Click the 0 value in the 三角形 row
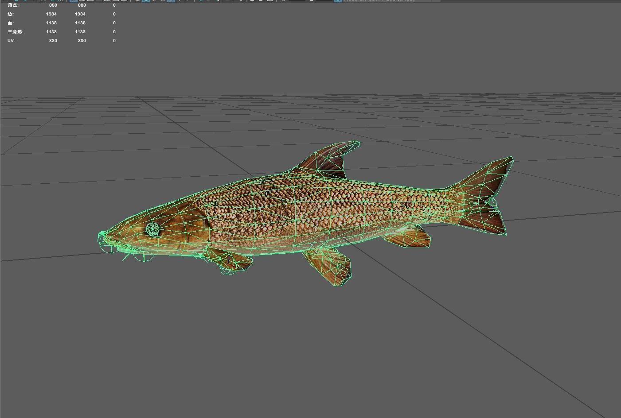The height and width of the screenshot is (418, 621). click(x=114, y=32)
